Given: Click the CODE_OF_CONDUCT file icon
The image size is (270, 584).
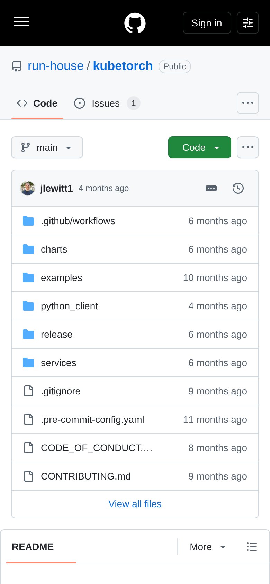Looking at the screenshot, I should point(29,448).
